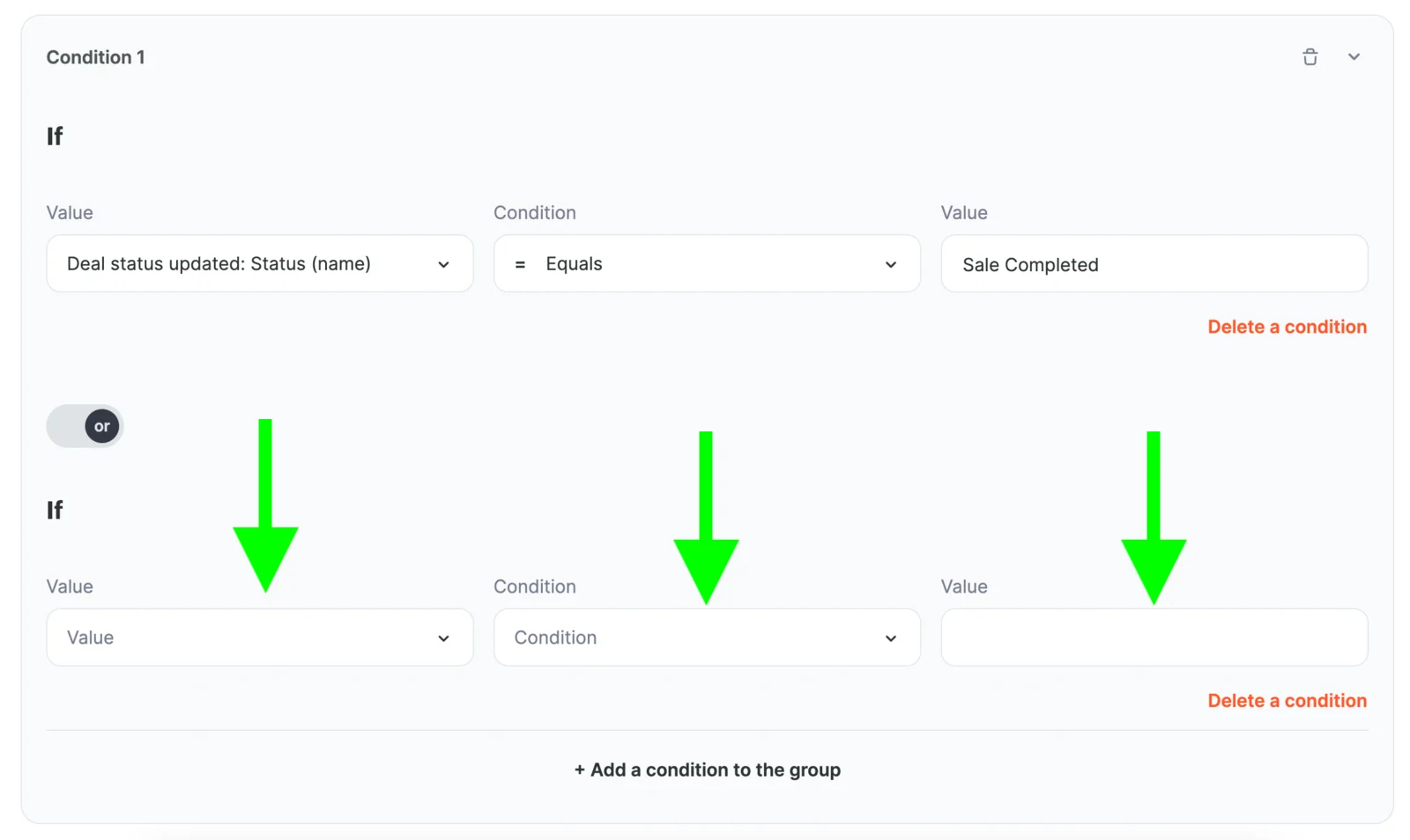Click the equals sign icon in the Condition dropdown

[519, 263]
